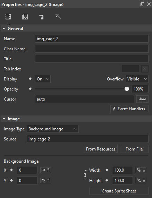Focus the Class Name input field
The width and height of the screenshot is (152, 198).
[x=92, y=49]
